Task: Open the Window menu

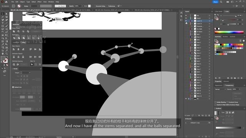Action: (51, 2)
